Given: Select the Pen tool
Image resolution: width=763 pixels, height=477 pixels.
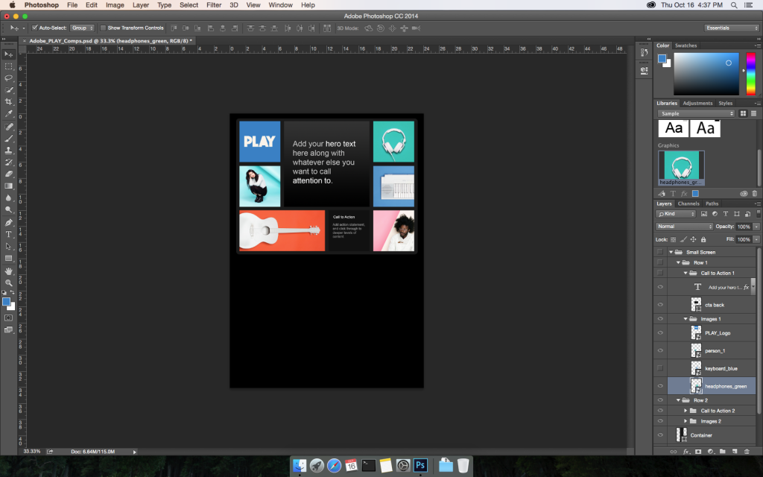Looking at the screenshot, I should (9, 222).
